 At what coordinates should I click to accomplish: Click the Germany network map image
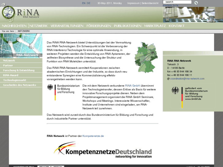pos(146,57)
